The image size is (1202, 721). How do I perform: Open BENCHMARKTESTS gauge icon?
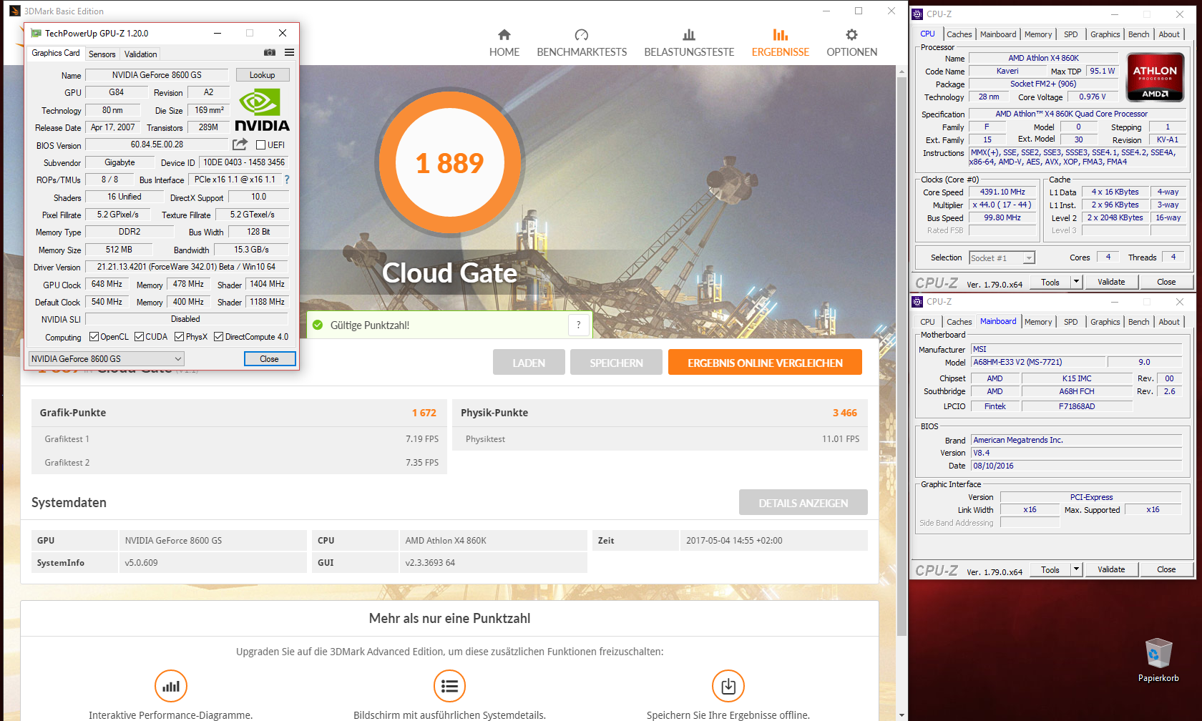point(582,34)
